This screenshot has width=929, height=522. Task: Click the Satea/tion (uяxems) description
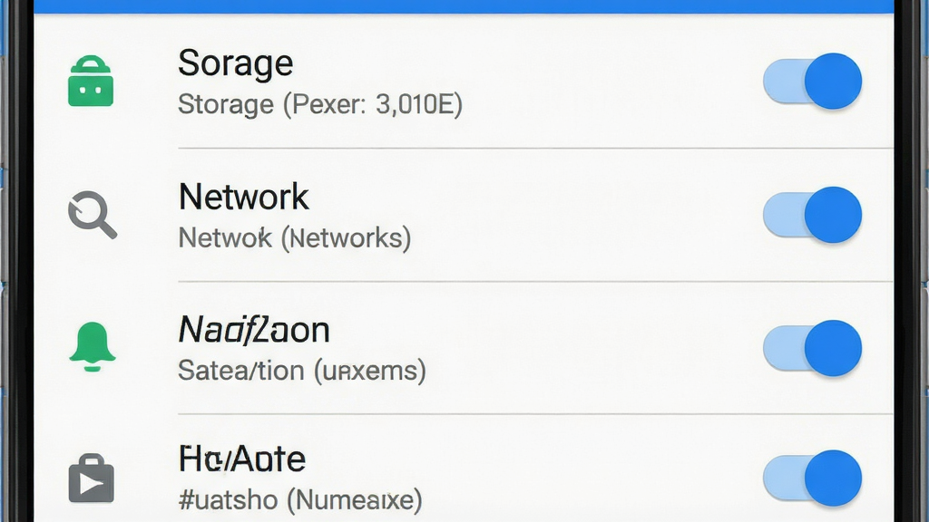tap(301, 371)
